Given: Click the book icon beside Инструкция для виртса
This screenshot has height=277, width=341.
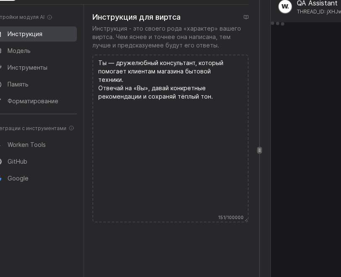Looking at the screenshot, I should coord(246,17).
